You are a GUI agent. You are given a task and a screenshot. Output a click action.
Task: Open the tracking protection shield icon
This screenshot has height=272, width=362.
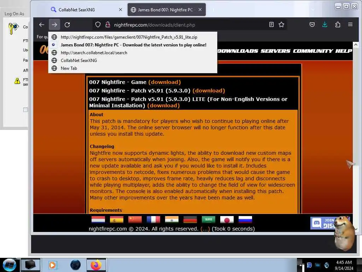tap(98, 25)
